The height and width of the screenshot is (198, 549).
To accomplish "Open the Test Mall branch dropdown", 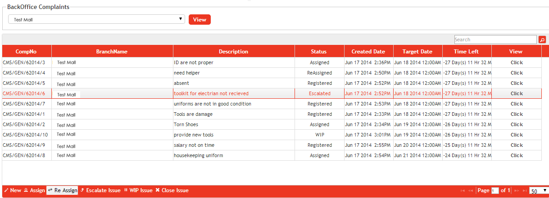I will tap(97, 19).
